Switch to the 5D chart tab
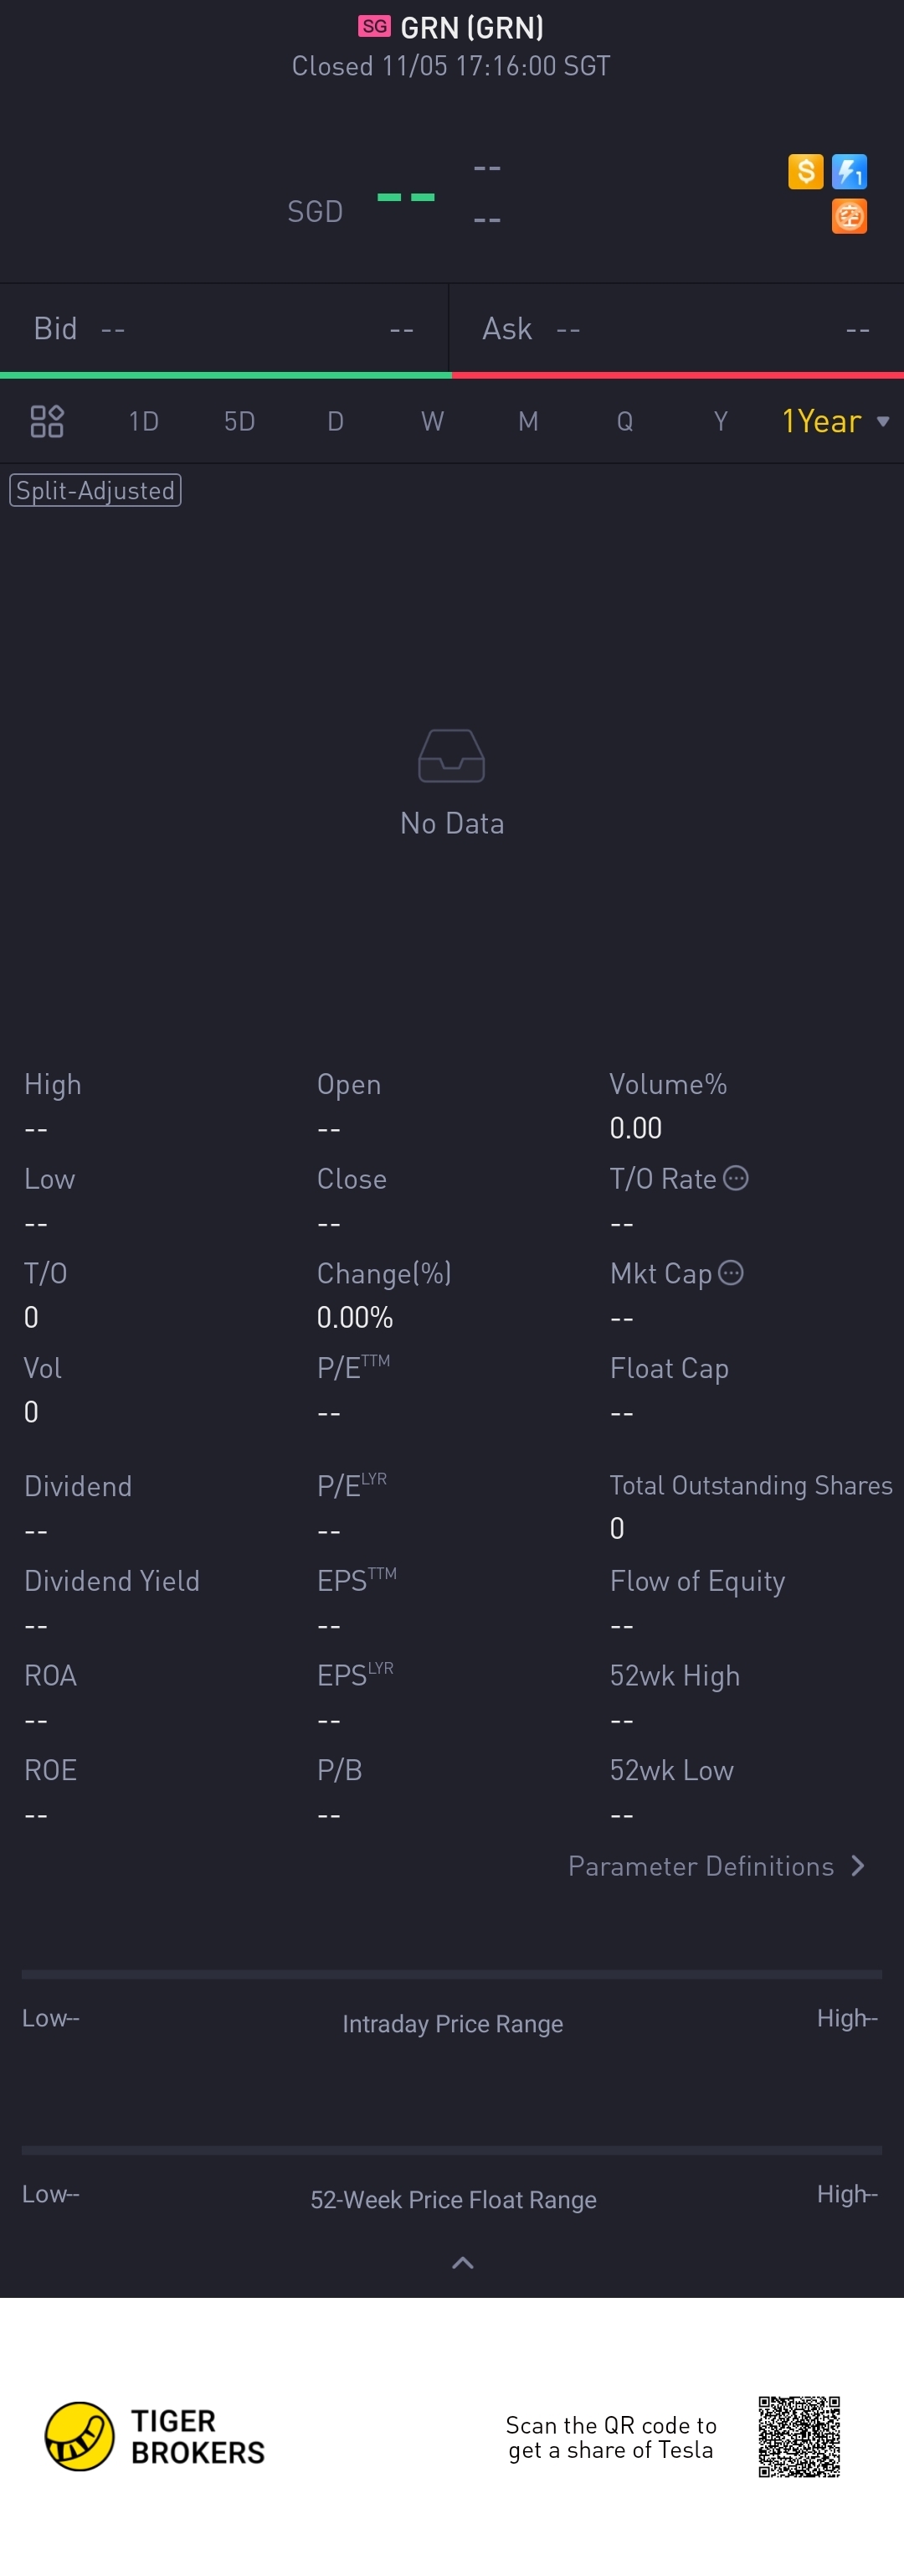This screenshot has width=904, height=2576. (239, 421)
